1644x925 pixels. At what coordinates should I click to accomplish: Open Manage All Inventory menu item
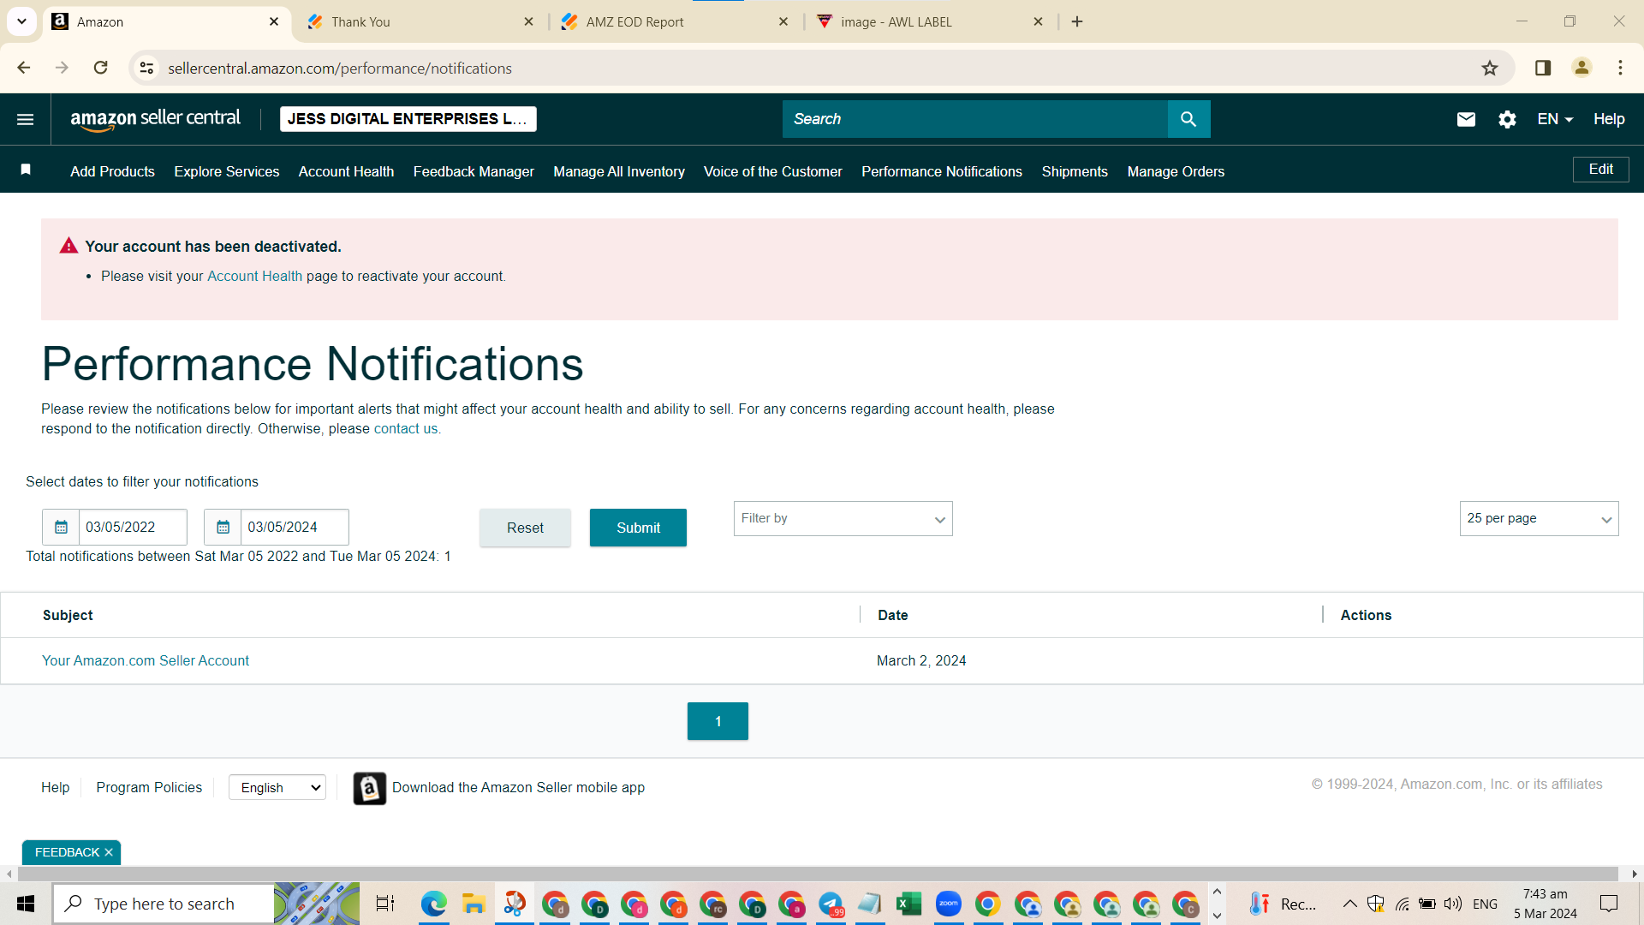618,171
